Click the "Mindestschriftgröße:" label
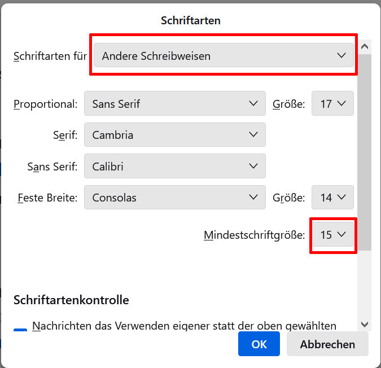Screen dimensions: 381x368 pos(255,235)
